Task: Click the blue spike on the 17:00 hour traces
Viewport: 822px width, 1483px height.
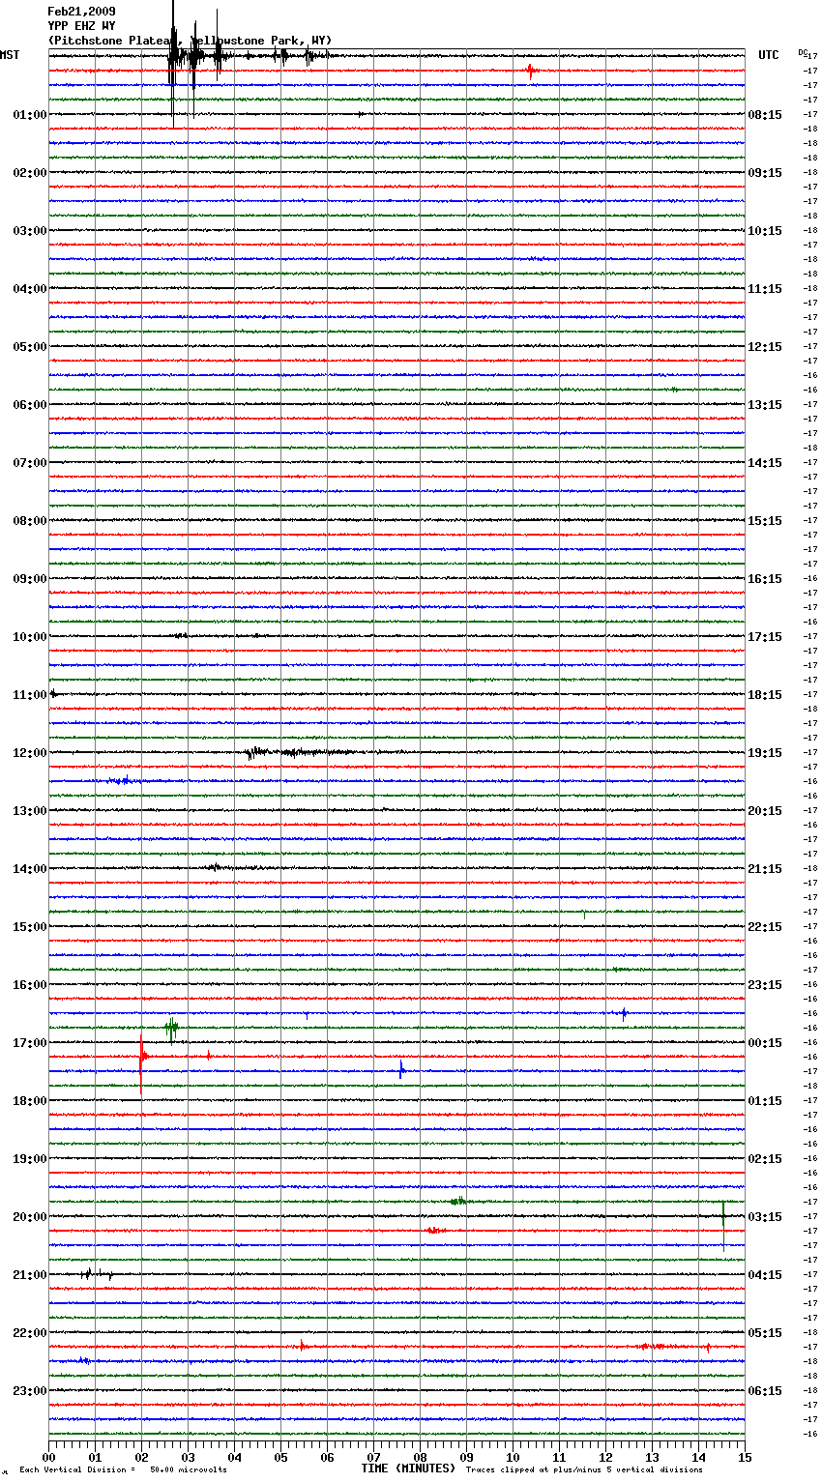Action: pos(401,1070)
